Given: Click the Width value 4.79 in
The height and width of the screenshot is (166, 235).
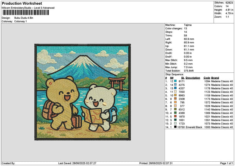Looking at the screenshot, I should (229, 13).
